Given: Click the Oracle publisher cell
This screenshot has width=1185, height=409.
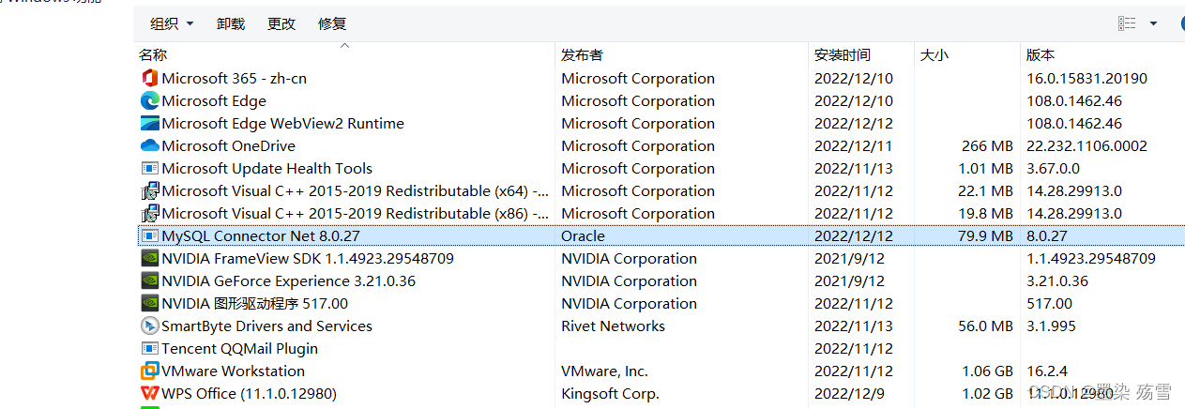Looking at the screenshot, I should pos(583,235).
